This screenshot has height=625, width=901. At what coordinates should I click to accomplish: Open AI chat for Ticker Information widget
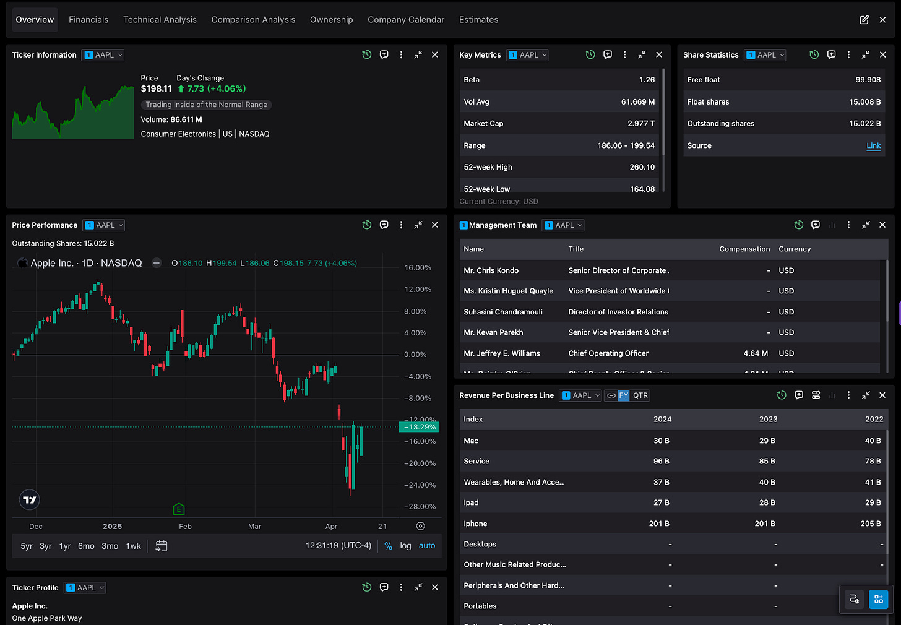click(x=384, y=54)
